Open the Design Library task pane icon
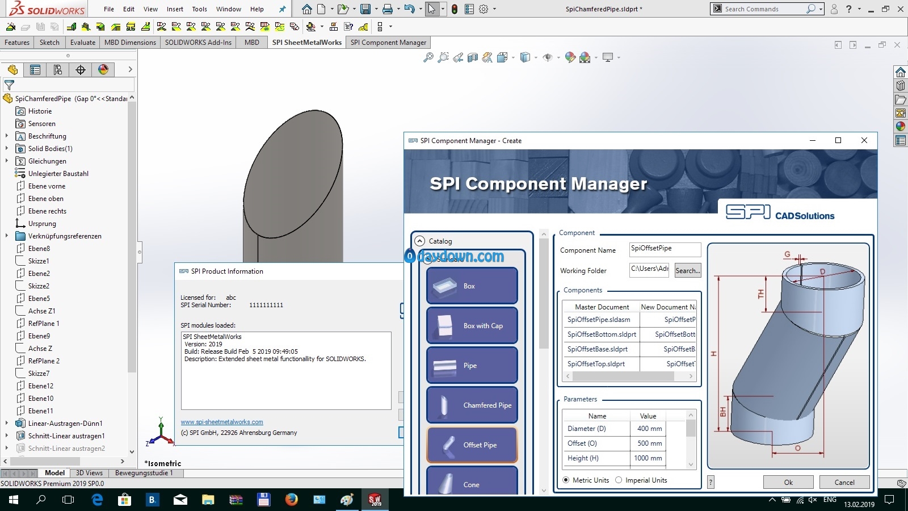The height and width of the screenshot is (511, 908). [901, 86]
